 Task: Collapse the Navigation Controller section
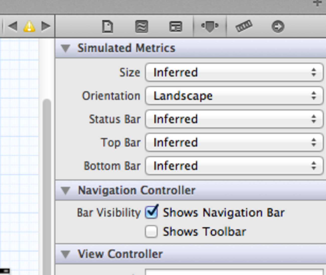coord(66,190)
